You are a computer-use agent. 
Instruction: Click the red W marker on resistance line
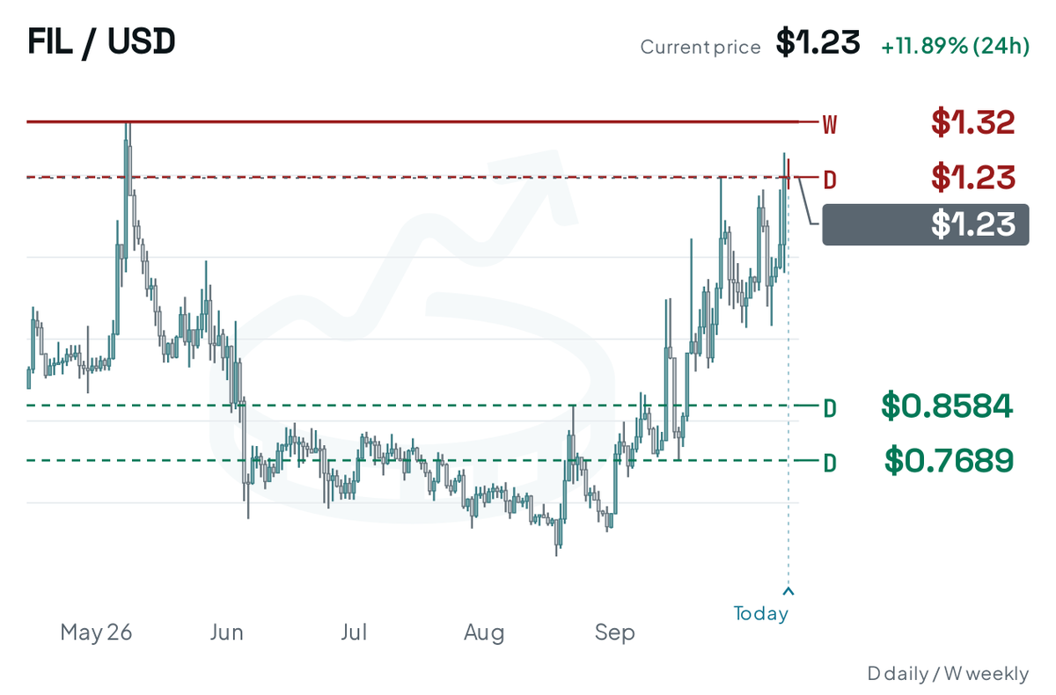click(x=829, y=125)
